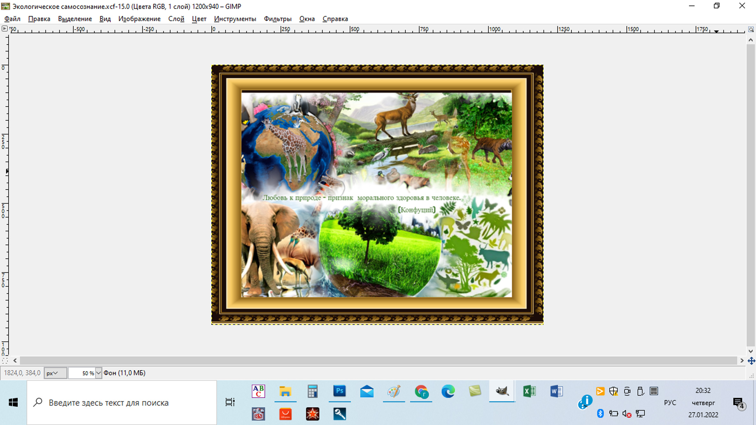Viewport: 756px width, 425px height.
Task: Switch to Excel in the taskbar
Action: 529,391
